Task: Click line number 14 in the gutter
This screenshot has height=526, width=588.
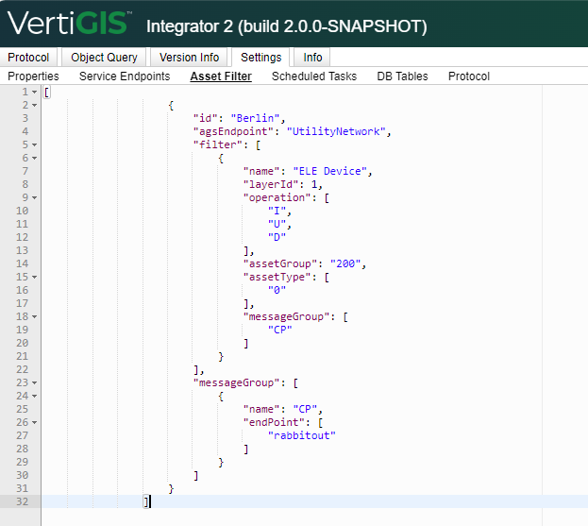Action: tap(22, 263)
